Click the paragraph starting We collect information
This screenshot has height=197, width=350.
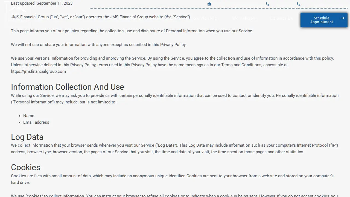click(x=174, y=149)
